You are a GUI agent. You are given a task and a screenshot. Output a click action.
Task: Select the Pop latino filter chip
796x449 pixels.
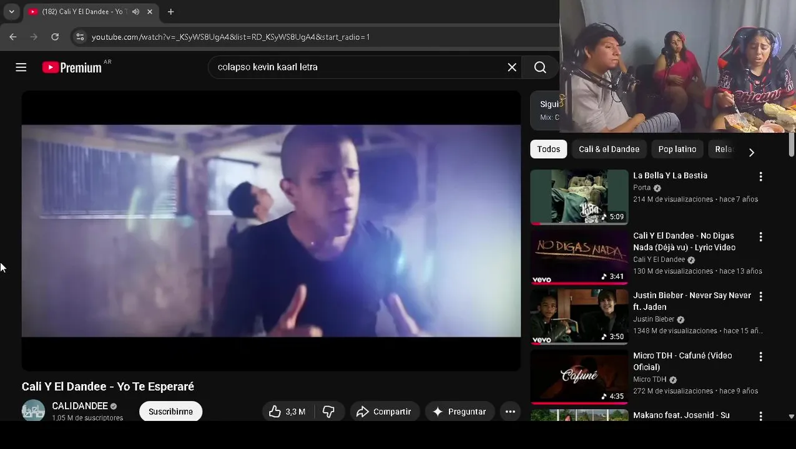pos(677,149)
